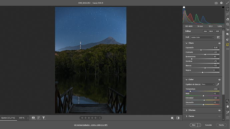Hide the Color panel adjustments eye
The image size is (230, 129).
coord(219,80)
